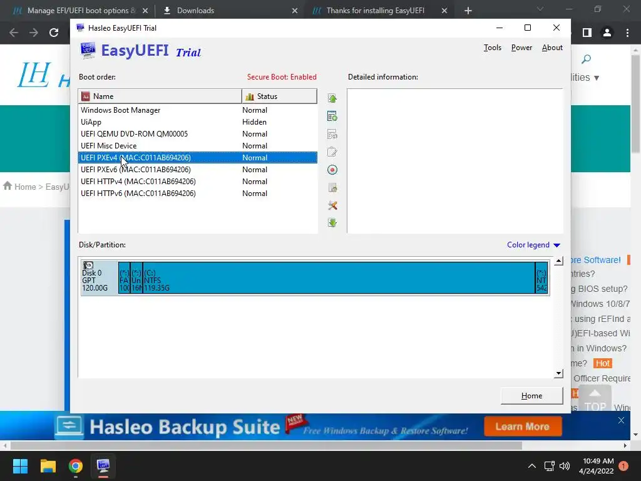Click the one-time boot red record icon

click(332, 170)
